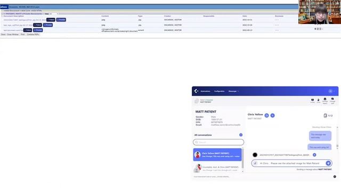
Task: Sort by Content column header
Action: pos(105,16)
